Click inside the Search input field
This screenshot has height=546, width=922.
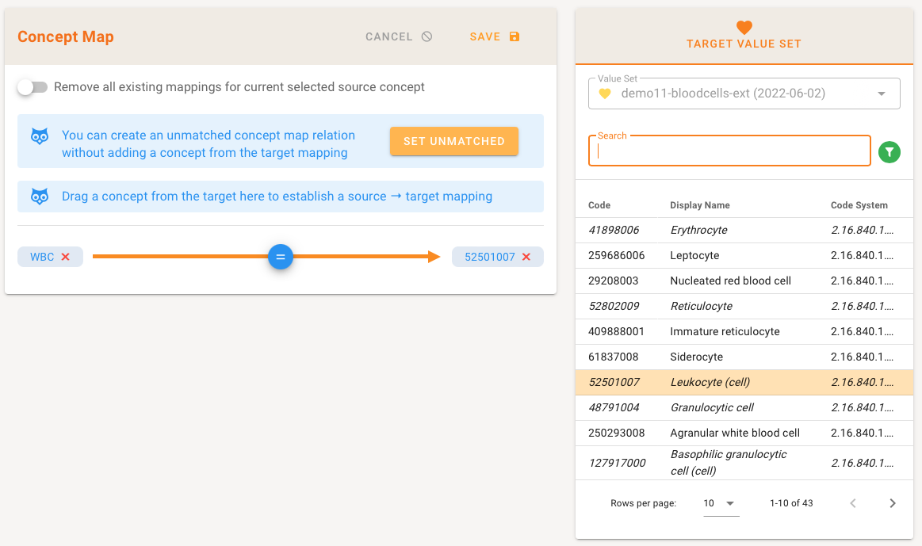(x=729, y=151)
